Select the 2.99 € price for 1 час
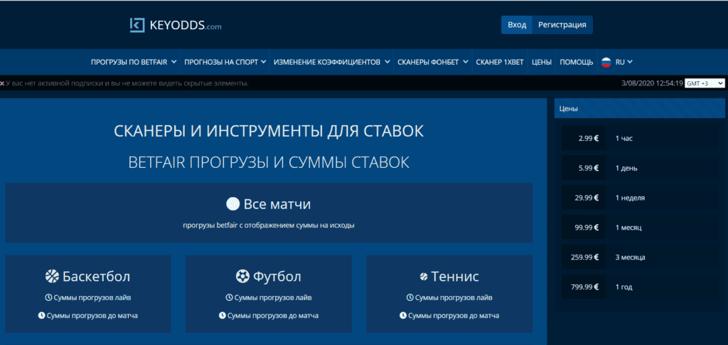728x345 pixels. (x=584, y=139)
